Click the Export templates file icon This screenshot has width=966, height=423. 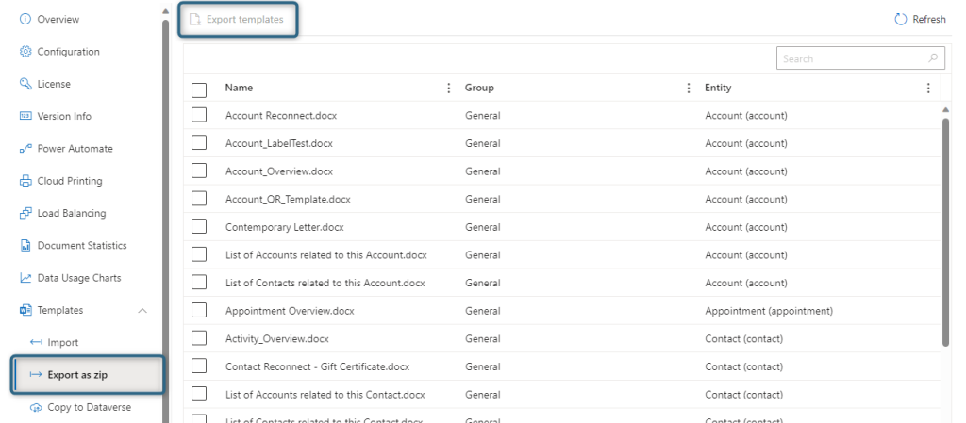194,20
